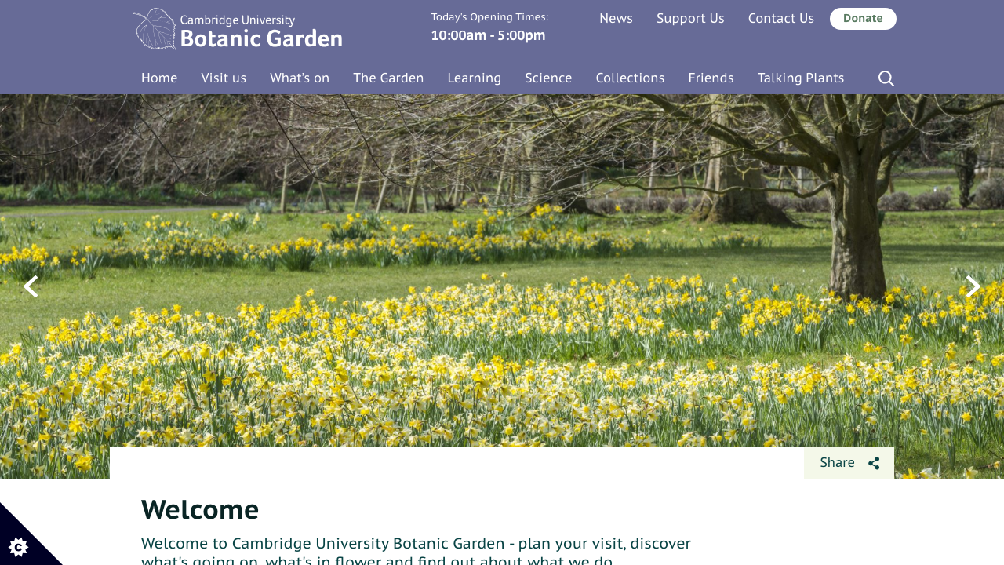Open the Talking Plants page
Image resolution: width=1004 pixels, height=565 pixels.
[x=801, y=77]
